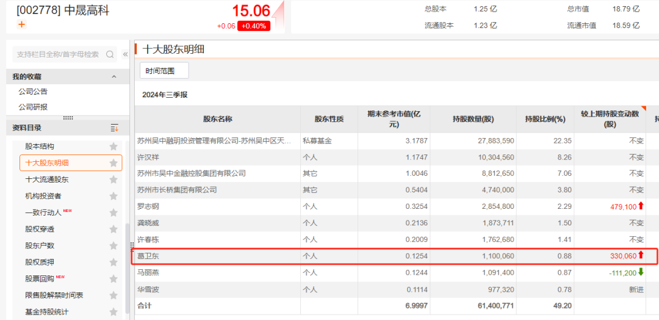The width and height of the screenshot is (659, 320).
Task: Click the 2024年三季报 period label
Action: coord(165,95)
